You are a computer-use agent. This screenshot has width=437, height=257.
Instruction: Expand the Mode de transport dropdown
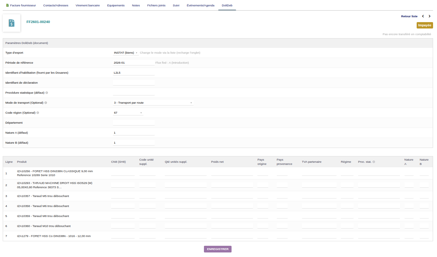(x=153, y=103)
